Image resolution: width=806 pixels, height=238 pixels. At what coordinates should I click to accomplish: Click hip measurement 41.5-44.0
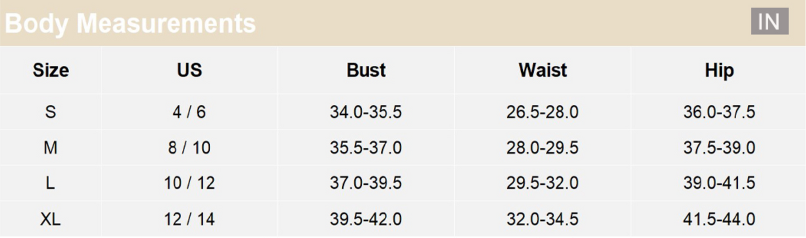tap(719, 219)
